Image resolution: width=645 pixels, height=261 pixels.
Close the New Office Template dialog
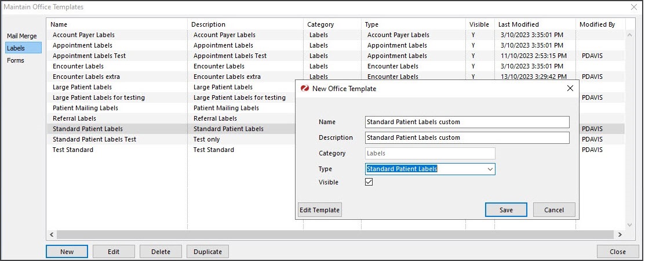[570, 89]
